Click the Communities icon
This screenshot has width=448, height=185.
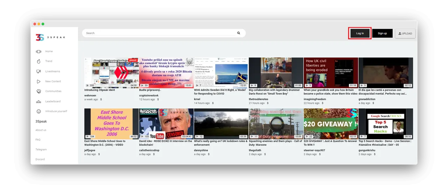tap(38, 91)
